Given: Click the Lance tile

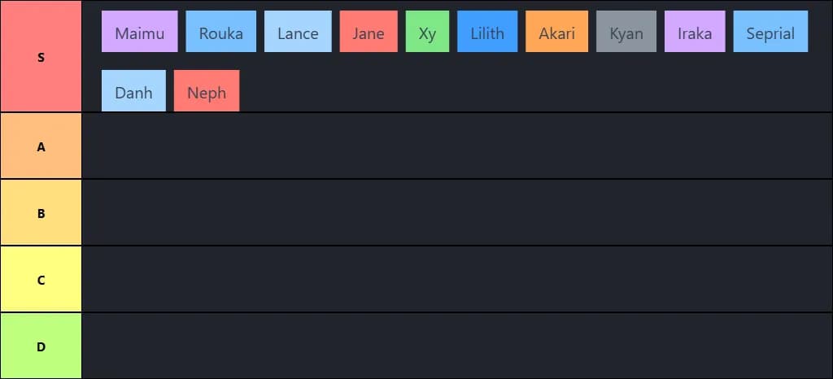Looking at the screenshot, I should tap(298, 33).
